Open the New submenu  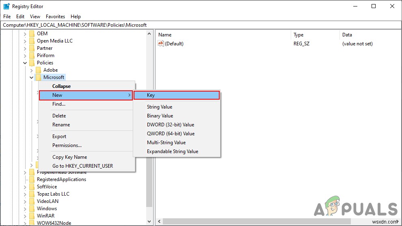click(x=86, y=95)
